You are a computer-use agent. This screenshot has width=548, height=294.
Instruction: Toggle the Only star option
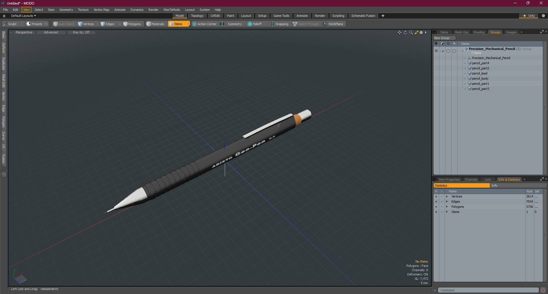(529, 16)
